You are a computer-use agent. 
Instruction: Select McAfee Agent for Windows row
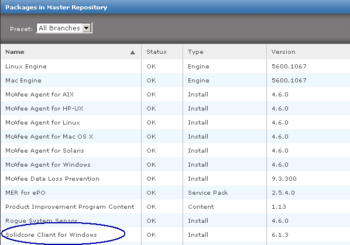point(175,164)
